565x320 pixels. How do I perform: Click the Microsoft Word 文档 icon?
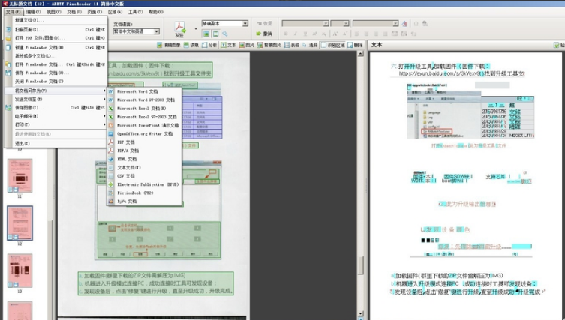pos(111,91)
